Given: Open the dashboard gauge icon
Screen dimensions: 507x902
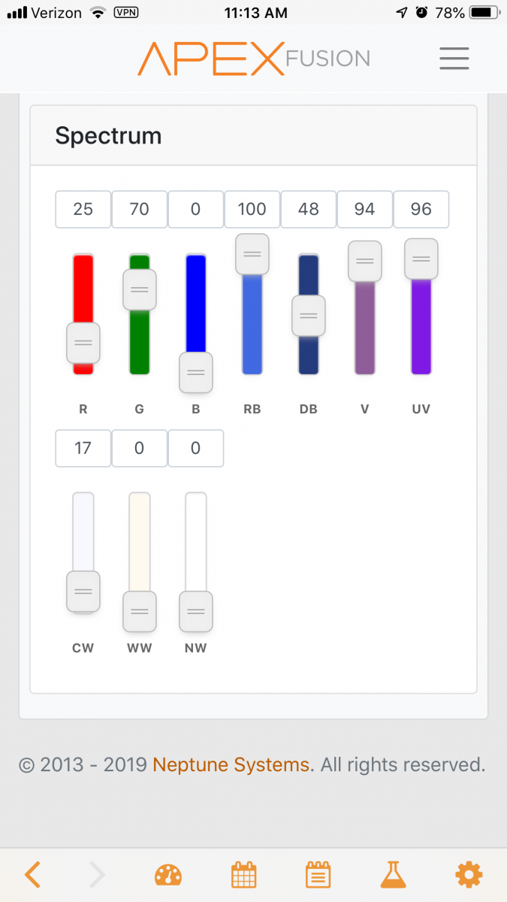Looking at the screenshot, I should coord(168,875).
